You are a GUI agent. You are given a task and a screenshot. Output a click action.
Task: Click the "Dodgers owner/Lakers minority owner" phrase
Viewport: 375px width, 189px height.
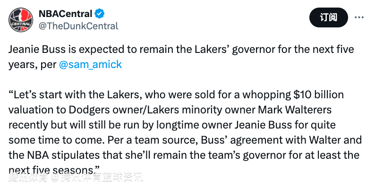[162, 110]
